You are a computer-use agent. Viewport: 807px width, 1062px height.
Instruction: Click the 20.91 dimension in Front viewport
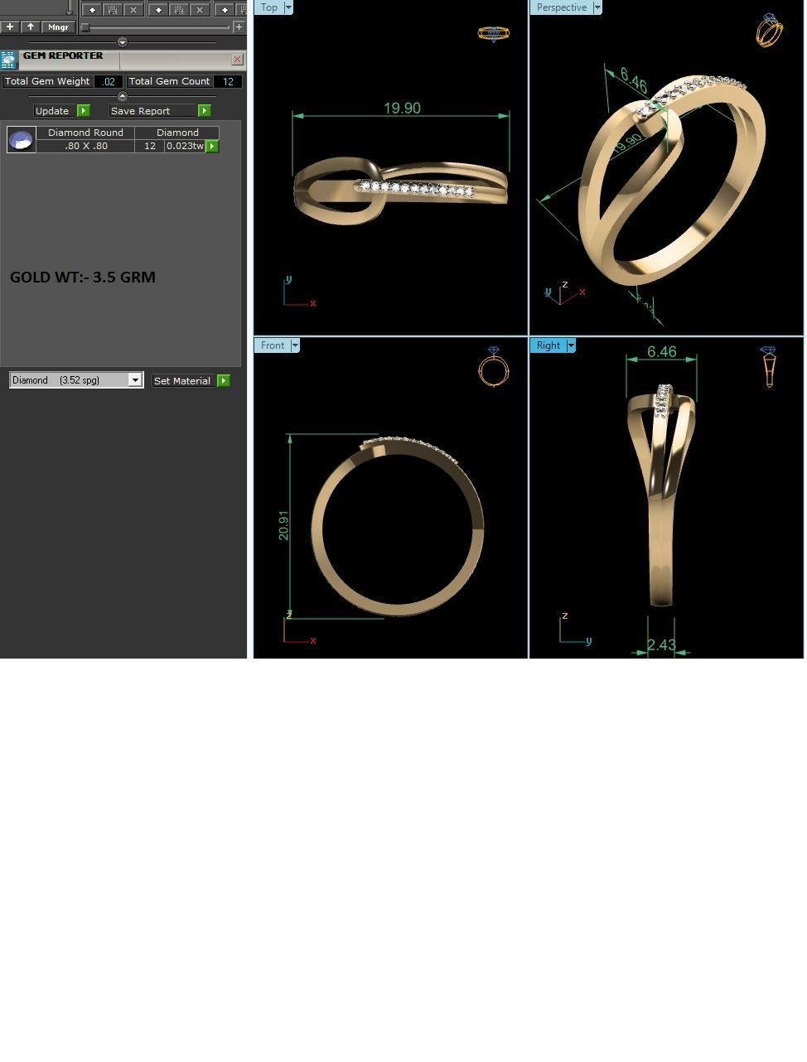point(284,526)
